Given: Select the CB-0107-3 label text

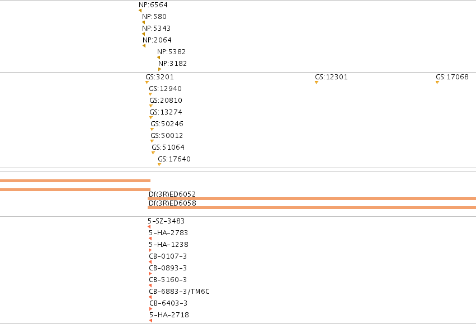Looking at the screenshot, I should coord(168,256).
